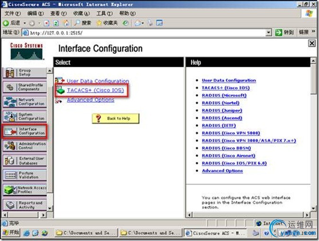This screenshot has width=319, height=241.
Task: Open RADIUS (Cisco VPN 5000) help link
Action: pos(231,133)
